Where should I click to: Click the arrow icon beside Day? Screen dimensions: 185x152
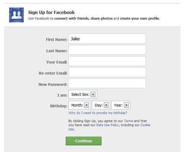(106, 105)
